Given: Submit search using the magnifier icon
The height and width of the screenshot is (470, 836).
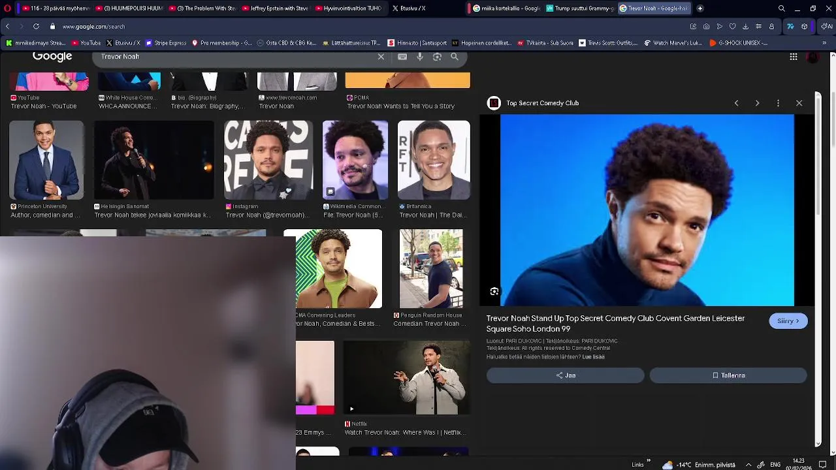Looking at the screenshot, I should coord(455,57).
